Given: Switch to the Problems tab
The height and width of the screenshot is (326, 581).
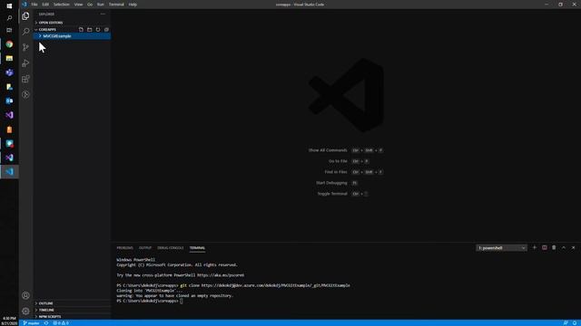Looking at the screenshot, I should click(125, 247).
